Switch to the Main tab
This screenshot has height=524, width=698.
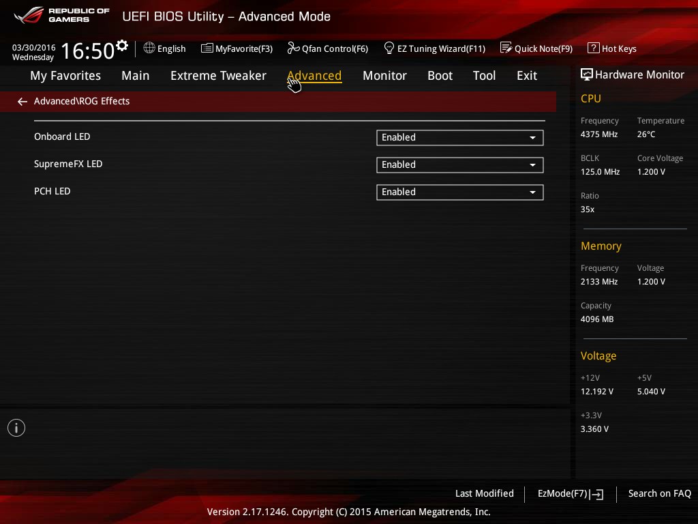tap(136, 76)
